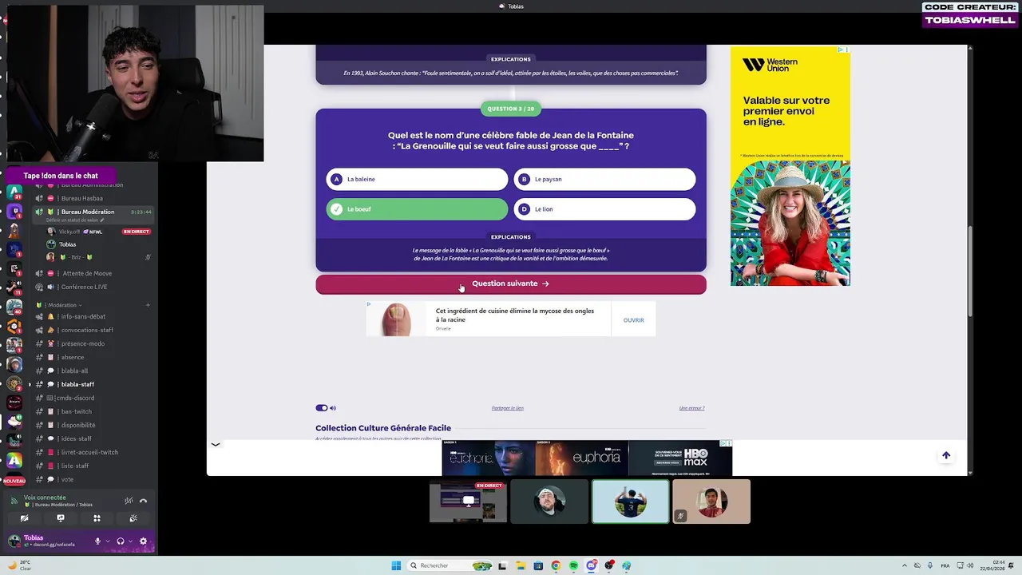Image resolution: width=1022 pixels, height=575 pixels.
Task: Select the bearded man call tile
Action: pyautogui.click(x=549, y=502)
